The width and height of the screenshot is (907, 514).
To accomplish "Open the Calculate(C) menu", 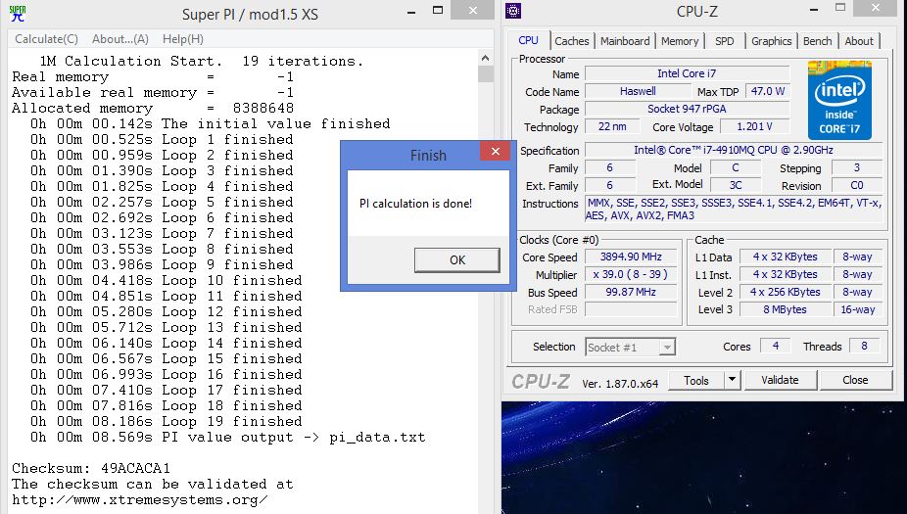I will [46, 39].
